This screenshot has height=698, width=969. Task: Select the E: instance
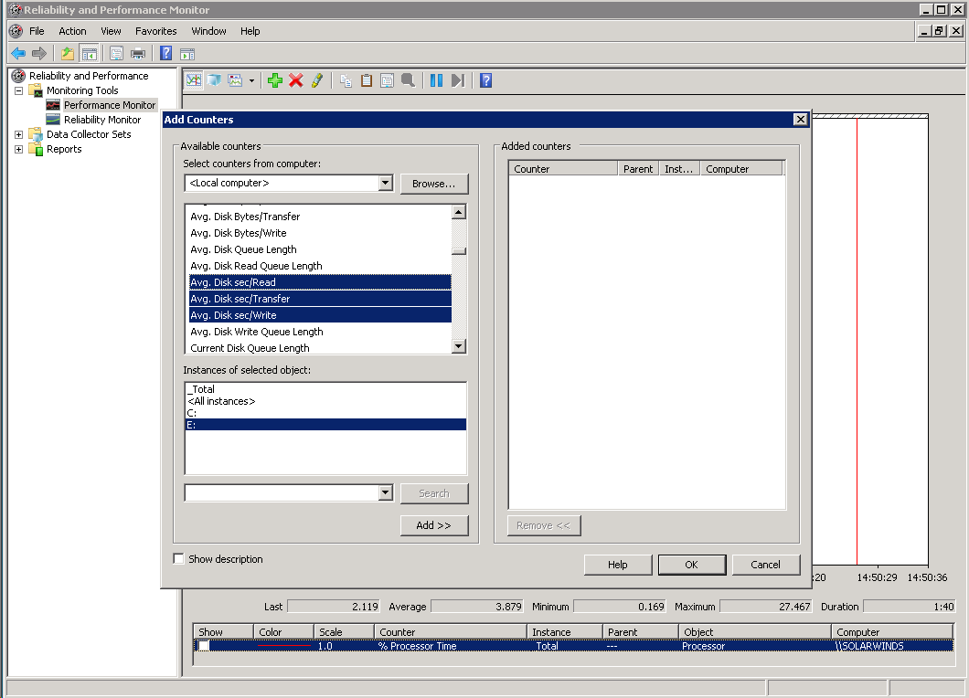coord(325,425)
